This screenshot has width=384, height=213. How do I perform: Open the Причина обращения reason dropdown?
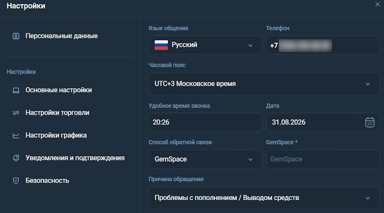264,198
